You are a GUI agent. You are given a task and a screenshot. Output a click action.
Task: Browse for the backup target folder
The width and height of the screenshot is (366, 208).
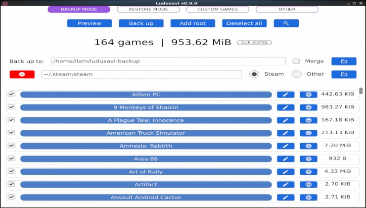tap(344, 61)
